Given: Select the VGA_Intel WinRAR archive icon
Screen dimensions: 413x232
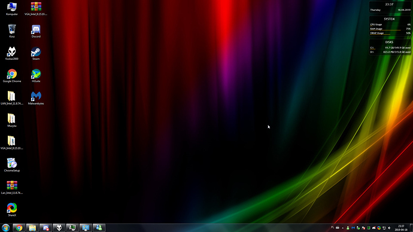Looking at the screenshot, I should pos(36,9).
